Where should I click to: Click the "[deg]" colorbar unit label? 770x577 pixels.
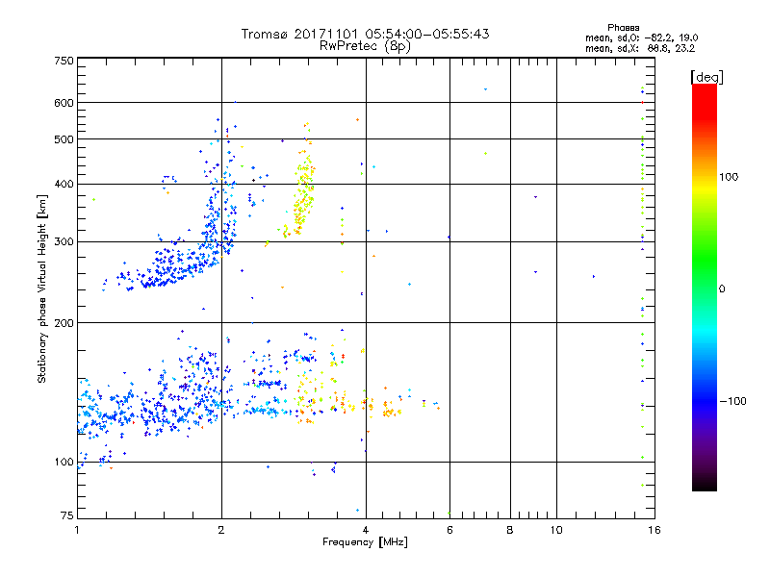coord(706,77)
